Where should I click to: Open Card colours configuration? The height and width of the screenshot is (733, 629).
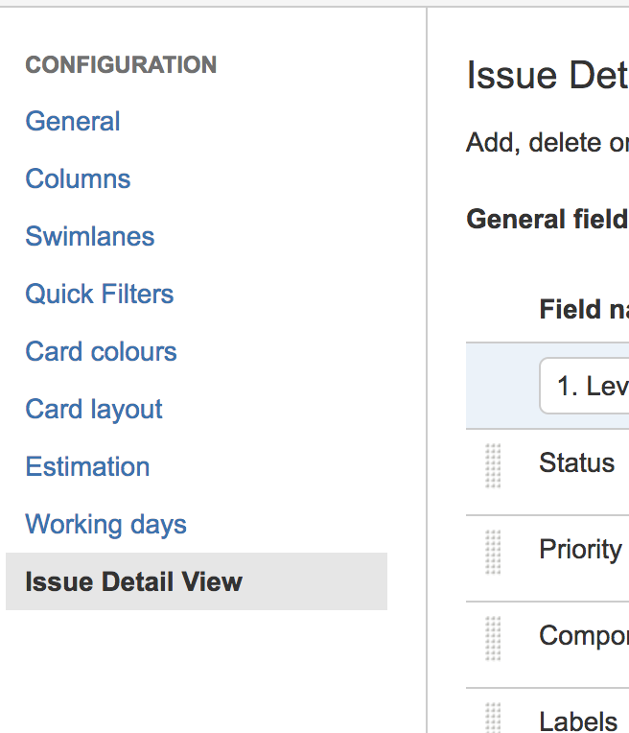(x=101, y=351)
